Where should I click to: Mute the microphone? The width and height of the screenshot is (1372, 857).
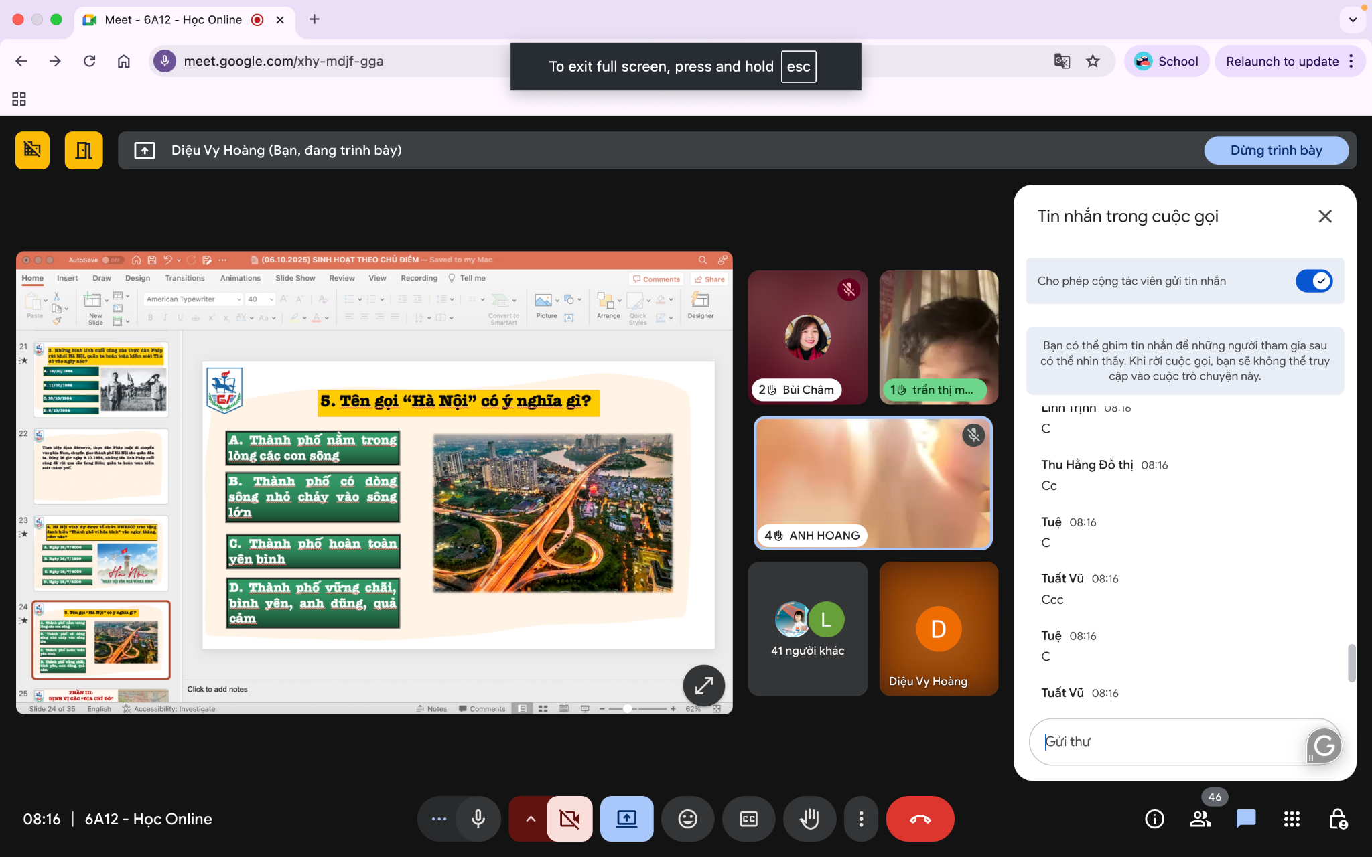point(478,818)
